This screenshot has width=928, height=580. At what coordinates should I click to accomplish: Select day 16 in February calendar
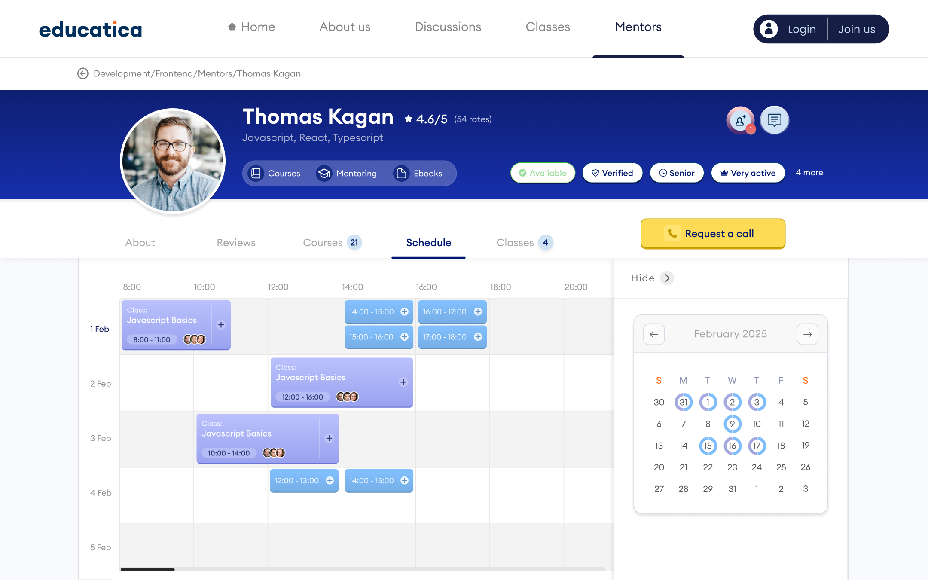[732, 446]
